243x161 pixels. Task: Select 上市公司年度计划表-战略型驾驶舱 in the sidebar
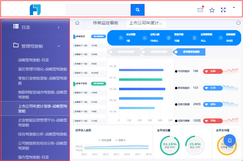tap(43, 109)
